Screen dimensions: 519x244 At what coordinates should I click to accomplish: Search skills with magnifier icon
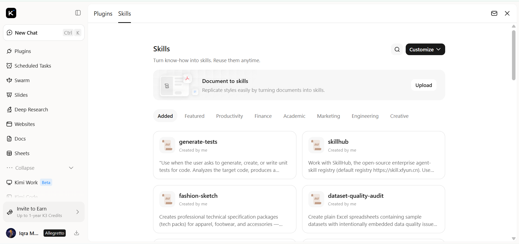397,49
